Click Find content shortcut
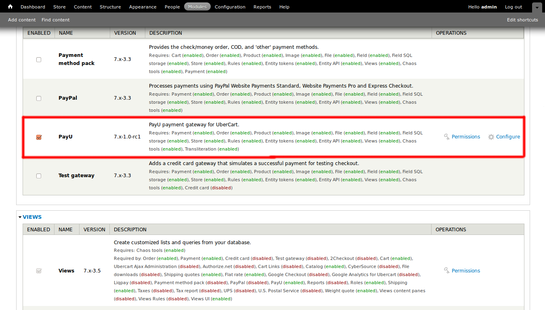This screenshot has width=545, height=310. tap(56, 20)
